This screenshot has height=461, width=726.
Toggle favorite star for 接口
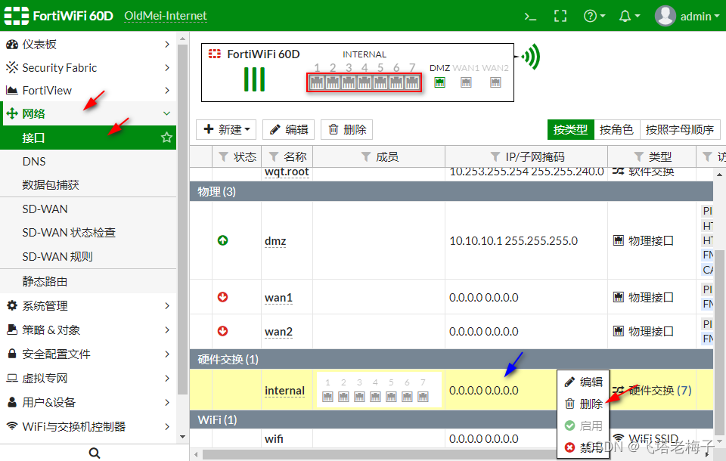pos(166,138)
